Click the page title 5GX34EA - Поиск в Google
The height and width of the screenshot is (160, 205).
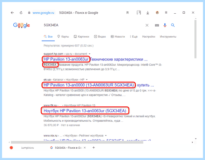(x=79, y=13)
